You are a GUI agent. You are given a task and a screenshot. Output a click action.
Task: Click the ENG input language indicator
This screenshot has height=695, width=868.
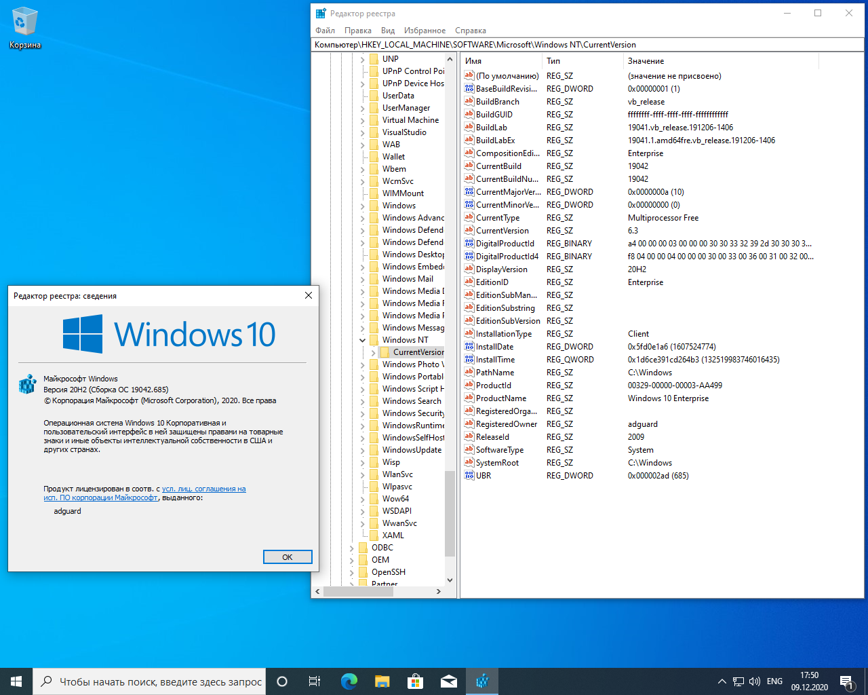point(774,681)
